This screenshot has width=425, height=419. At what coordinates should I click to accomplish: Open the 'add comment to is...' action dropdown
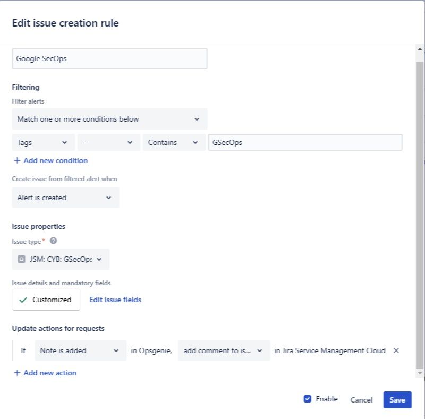tap(224, 350)
